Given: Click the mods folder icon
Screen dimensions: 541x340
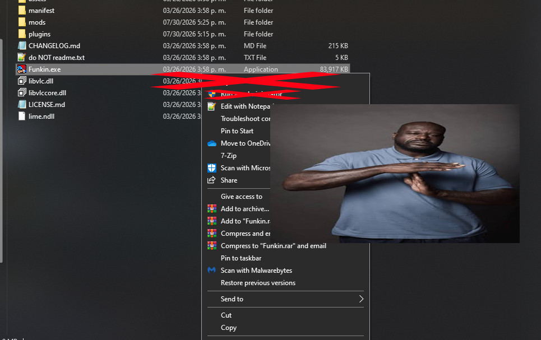Looking at the screenshot, I should point(22,22).
